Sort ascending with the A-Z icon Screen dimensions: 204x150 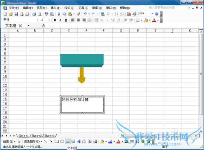(116, 14)
